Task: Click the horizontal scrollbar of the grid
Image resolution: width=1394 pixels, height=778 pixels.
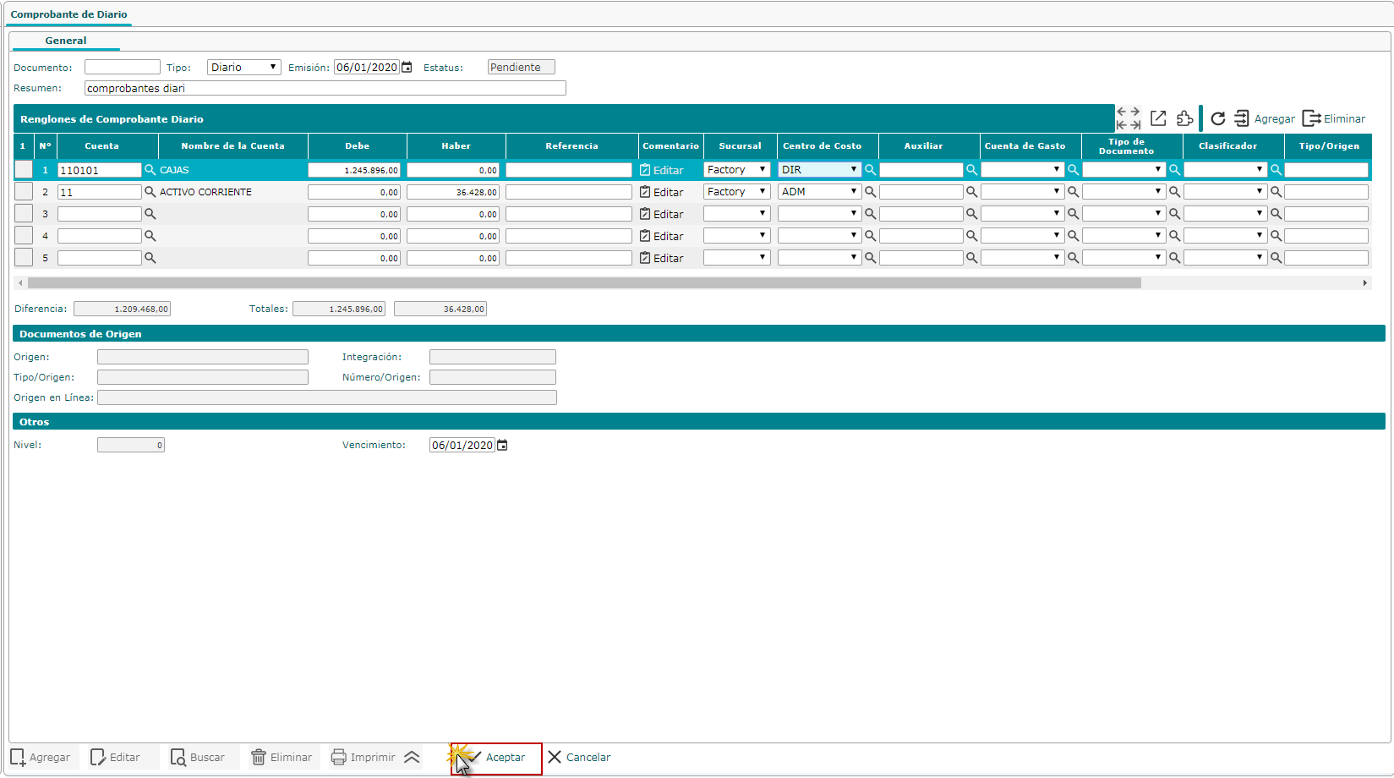Action: point(583,283)
